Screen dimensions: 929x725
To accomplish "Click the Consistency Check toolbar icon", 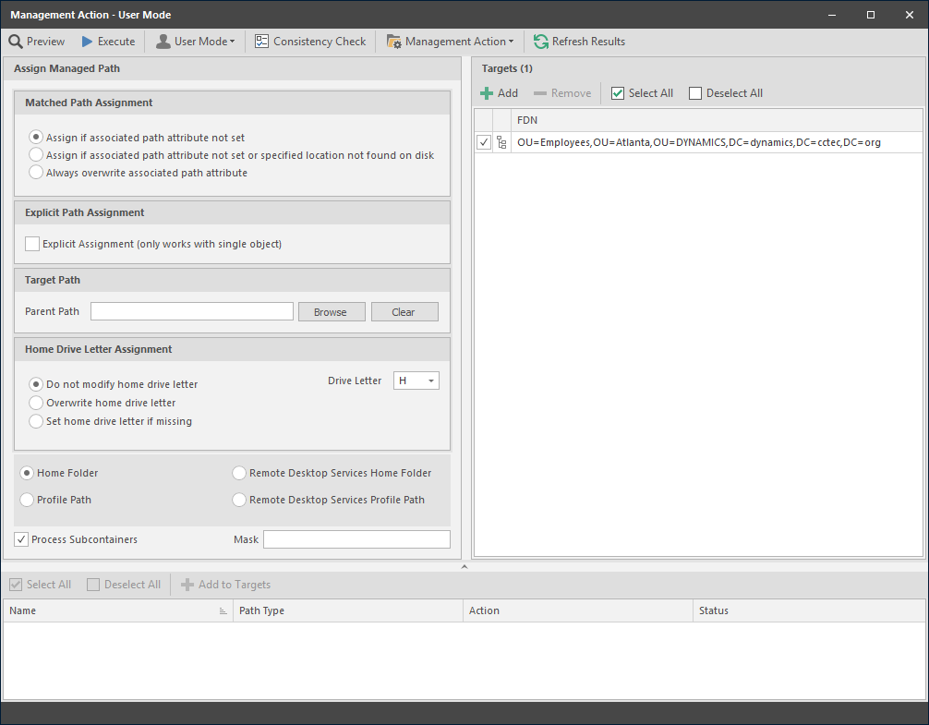I will 261,42.
